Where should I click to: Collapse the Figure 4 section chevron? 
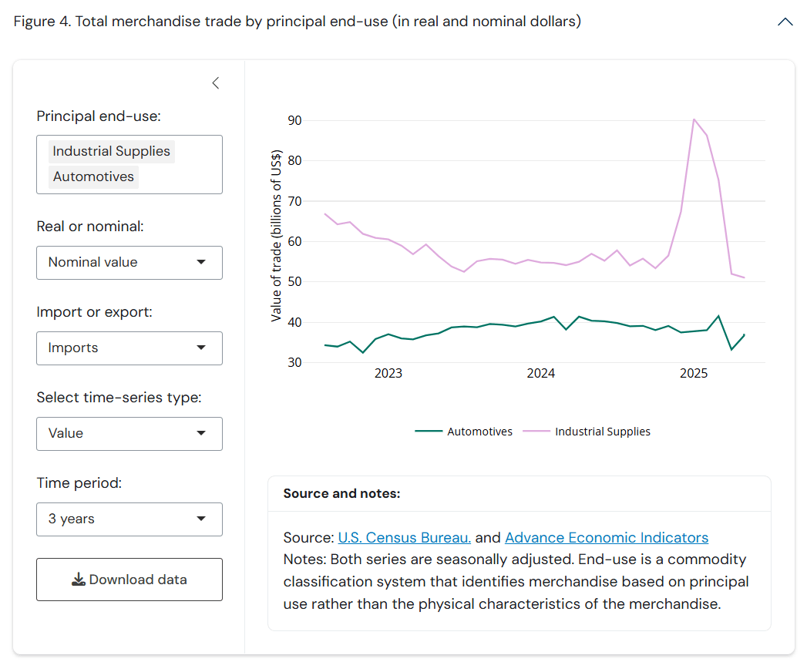(785, 22)
